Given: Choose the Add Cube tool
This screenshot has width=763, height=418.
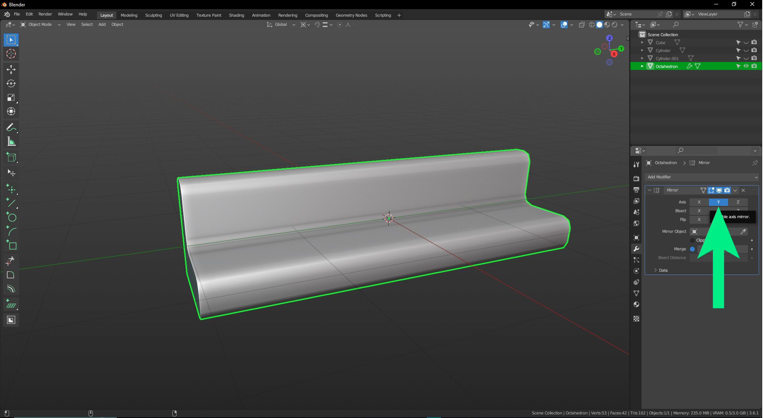Looking at the screenshot, I should tap(11, 158).
